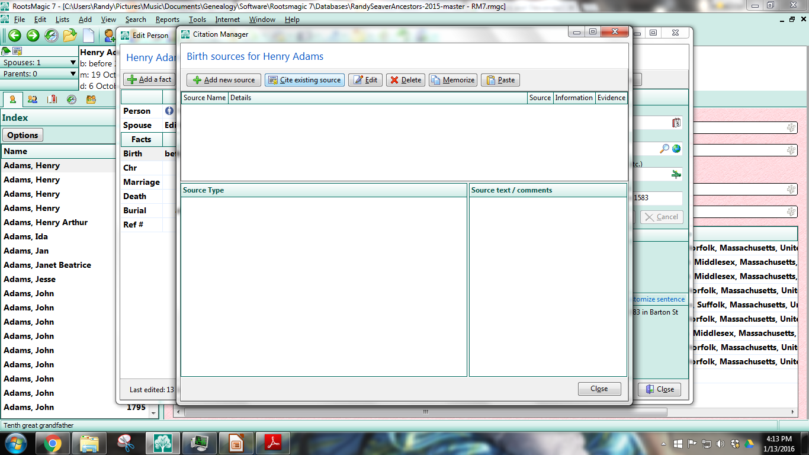This screenshot has width=809, height=455.
Task: Open the WebSearch compass icon in the main toolbar
Action: pos(52,36)
